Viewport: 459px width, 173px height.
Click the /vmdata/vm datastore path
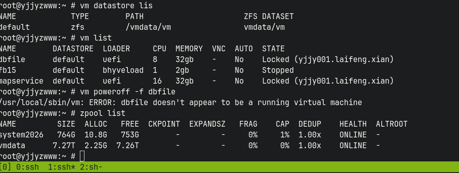tap(148, 27)
